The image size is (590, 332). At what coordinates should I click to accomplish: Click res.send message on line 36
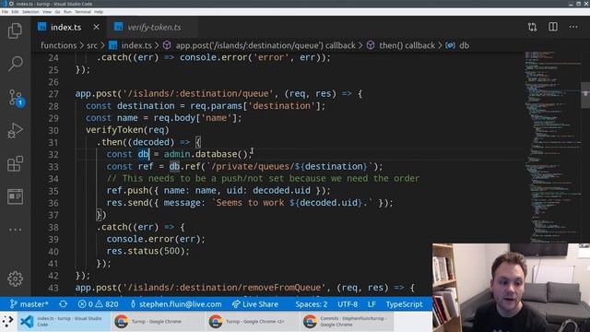click(250, 203)
